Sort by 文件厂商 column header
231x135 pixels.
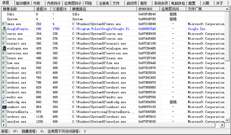205,9
